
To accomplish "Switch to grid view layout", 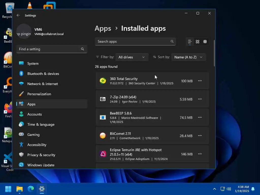I will click(197, 42).
